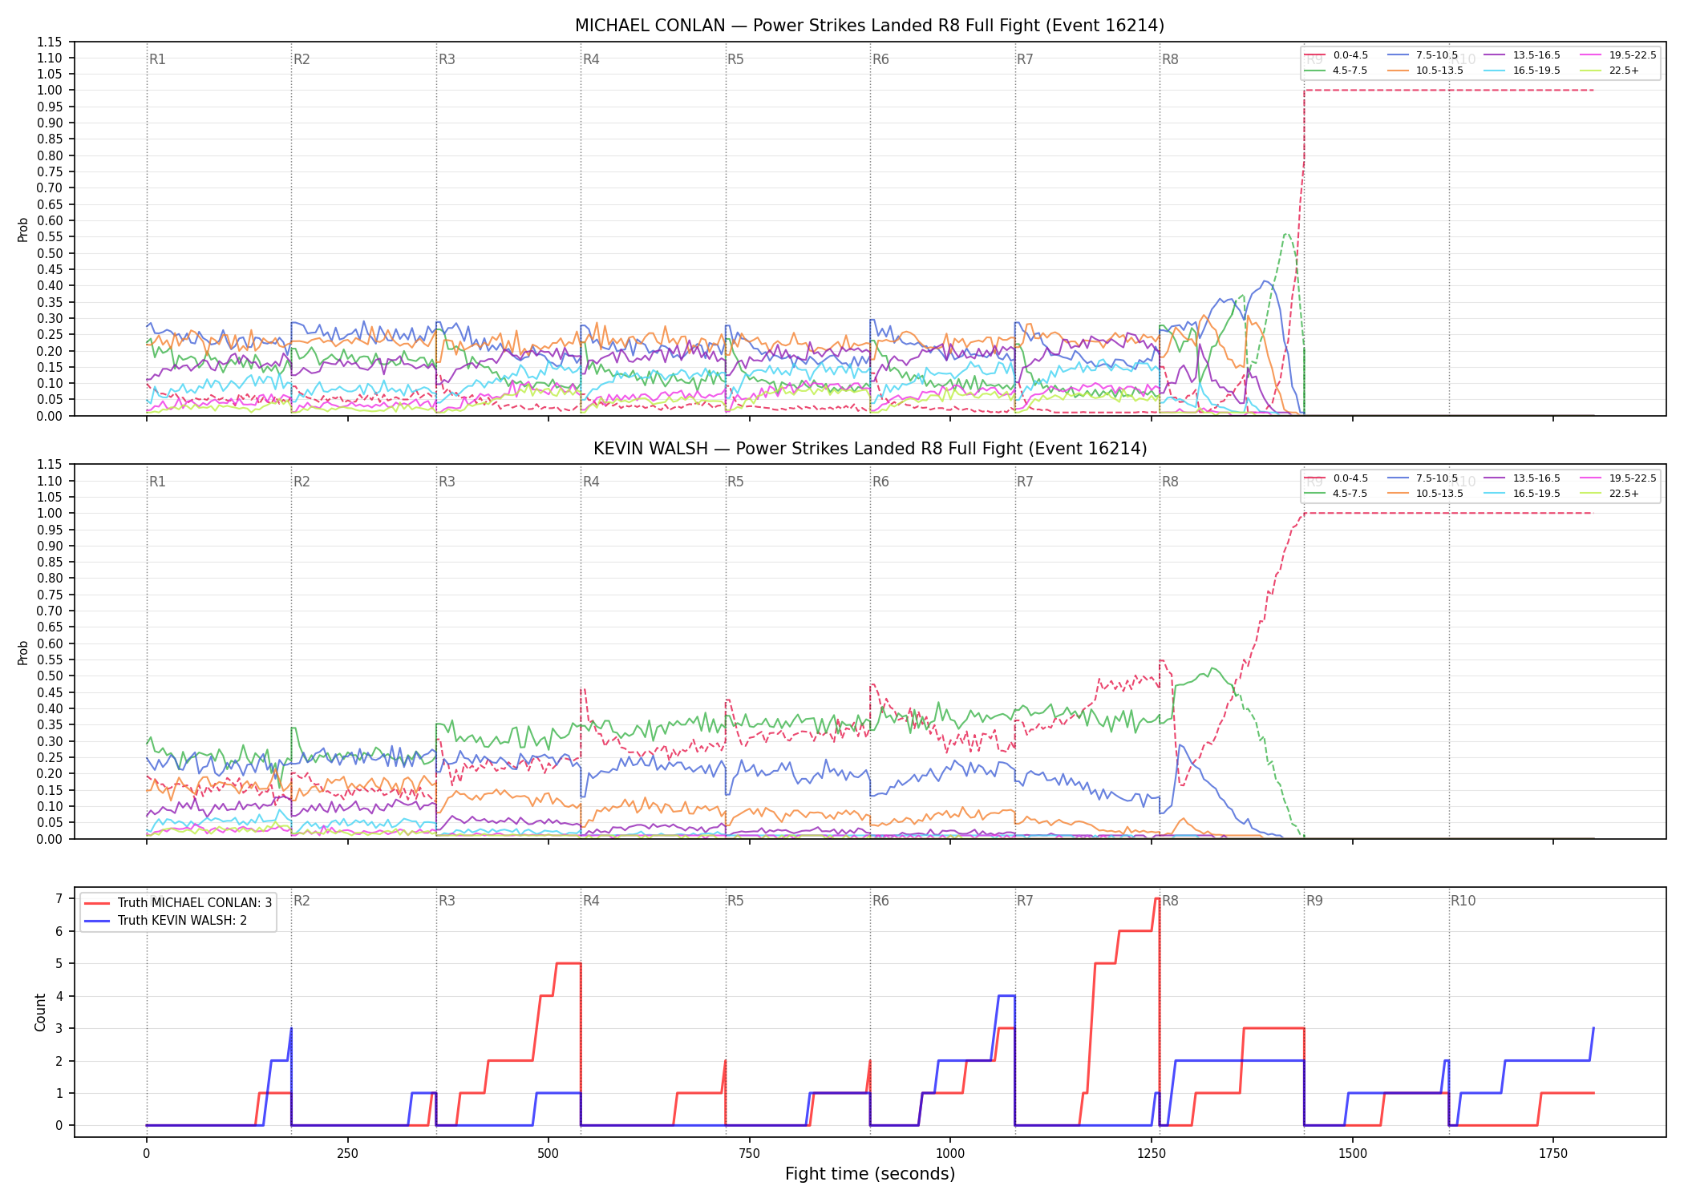1684x1202 pixels.
Task: Click the KEVIN WALSH chart title
Action: click(x=869, y=449)
